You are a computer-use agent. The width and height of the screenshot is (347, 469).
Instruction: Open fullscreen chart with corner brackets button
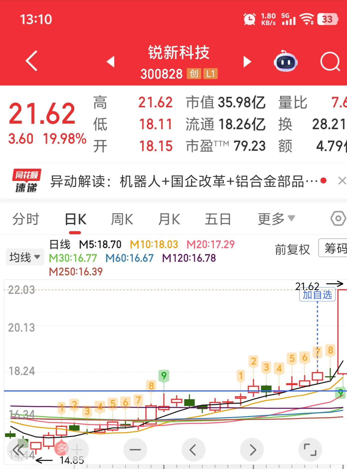point(310,450)
